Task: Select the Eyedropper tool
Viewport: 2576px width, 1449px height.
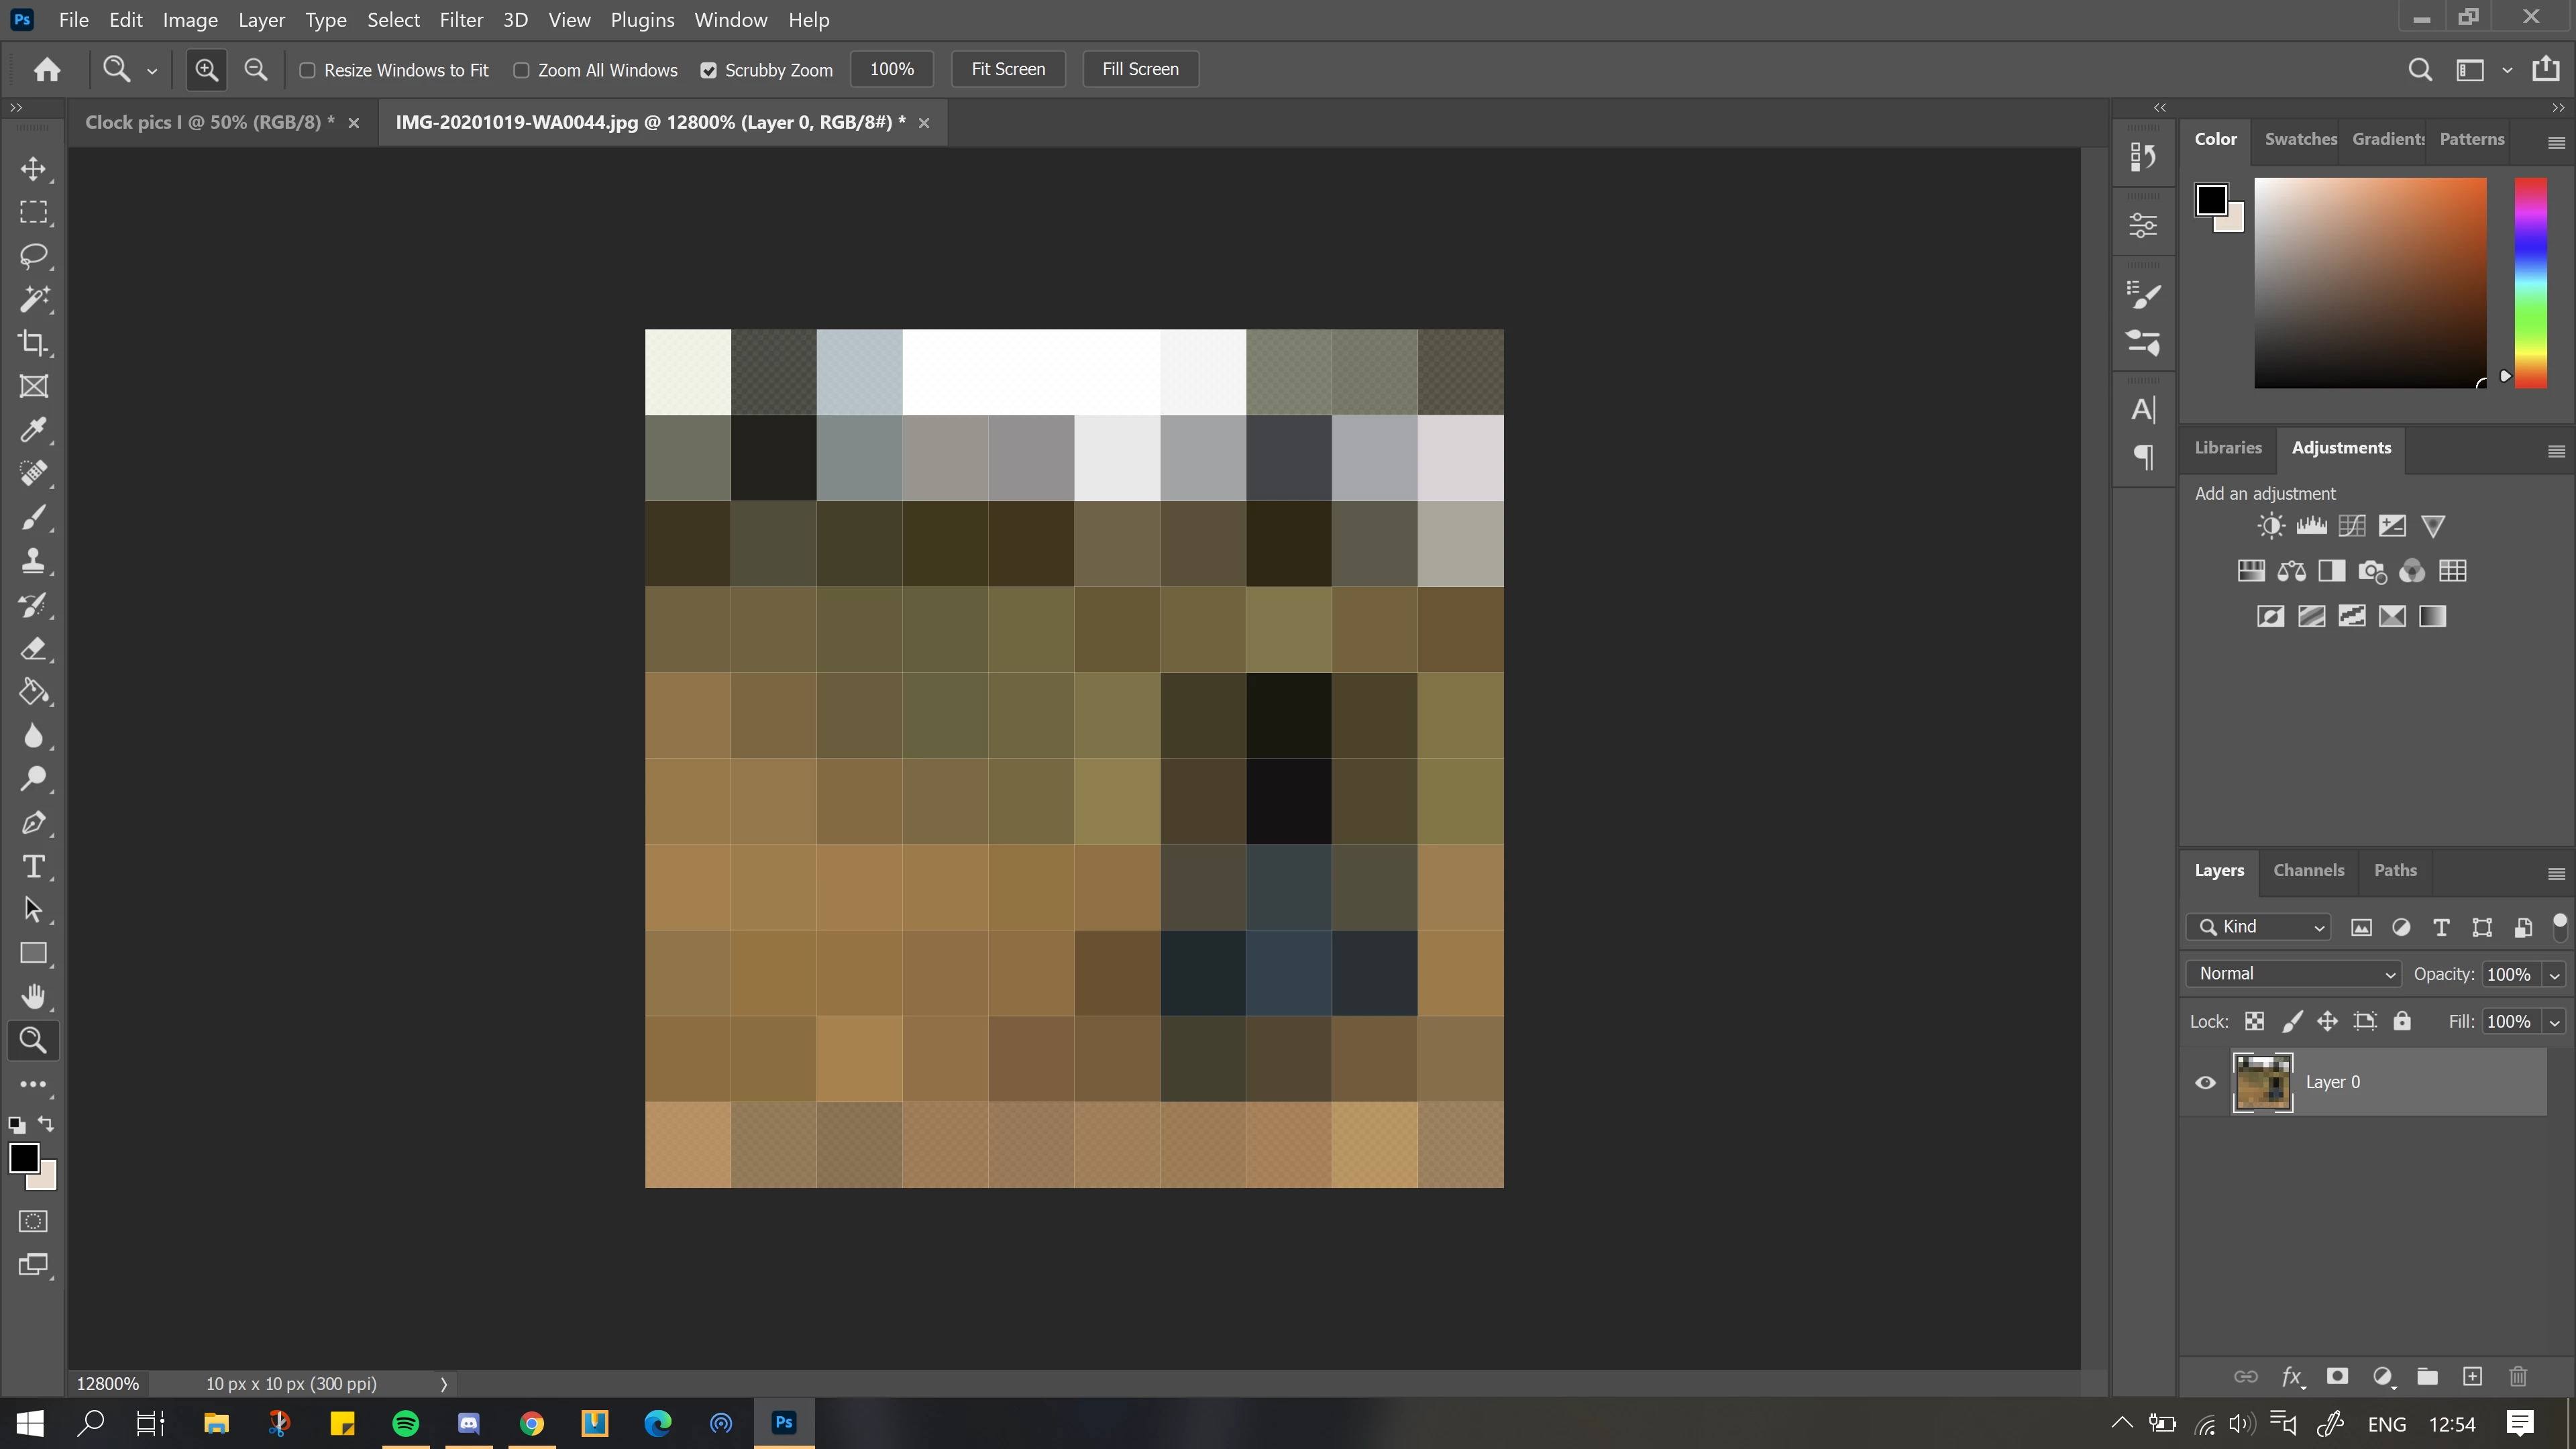Action: pos(33,430)
